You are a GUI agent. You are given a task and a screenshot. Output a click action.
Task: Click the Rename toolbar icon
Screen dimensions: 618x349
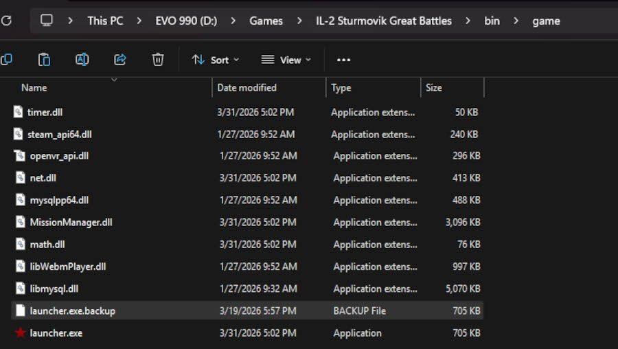click(82, 60)
